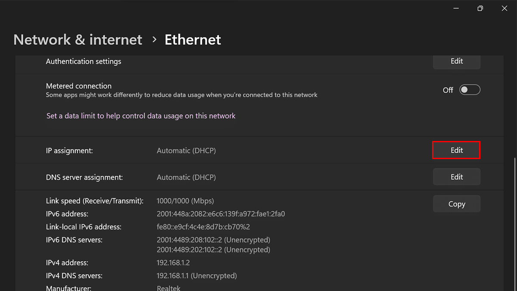Go back to Network & internet
Image resolution: width=517 pixels, height=291 pixels.
[x=78, y=39]
